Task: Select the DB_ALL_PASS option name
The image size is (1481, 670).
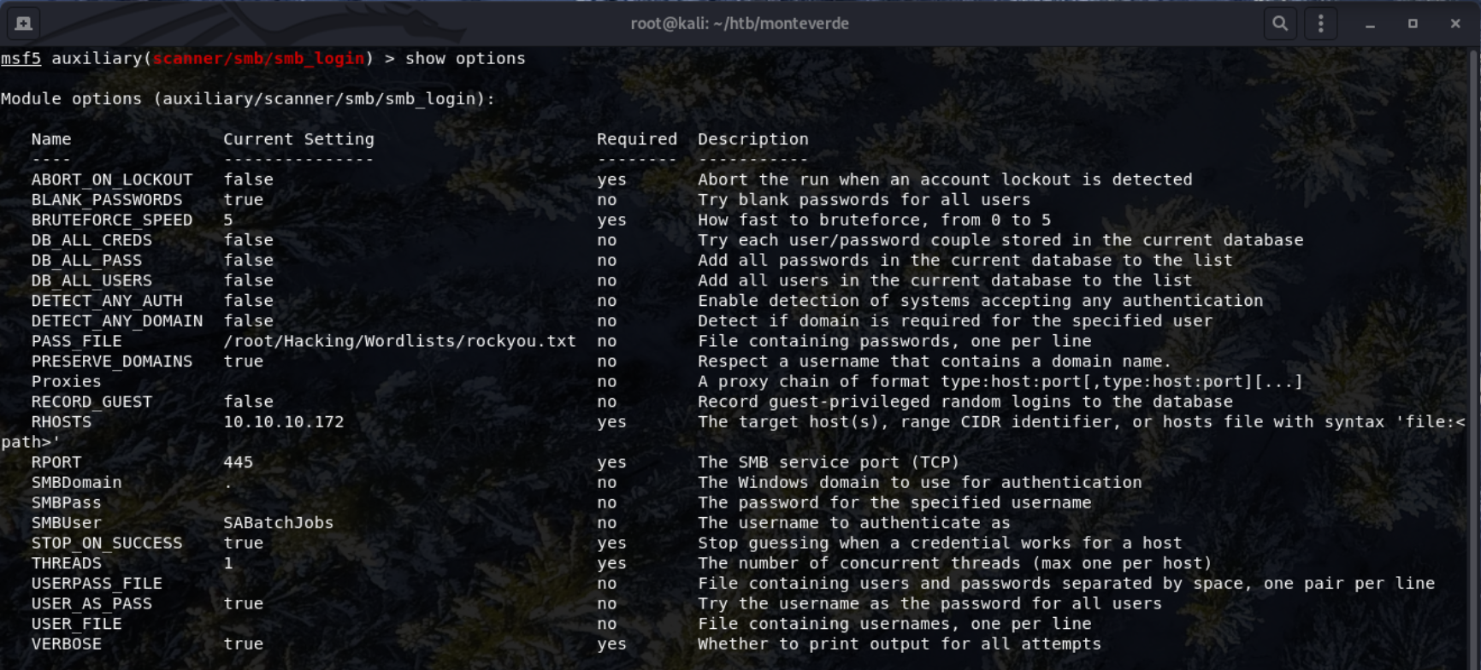Action: 86,260
